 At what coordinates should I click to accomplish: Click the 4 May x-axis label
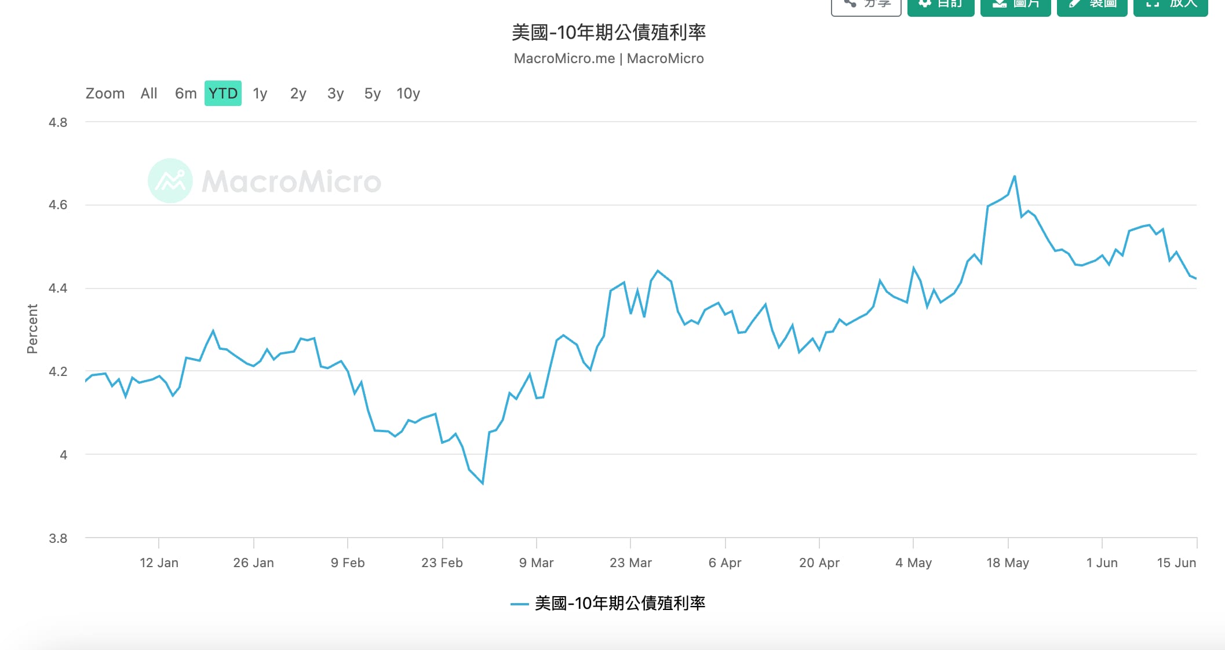pyautogui.click(x=913, y=563)
